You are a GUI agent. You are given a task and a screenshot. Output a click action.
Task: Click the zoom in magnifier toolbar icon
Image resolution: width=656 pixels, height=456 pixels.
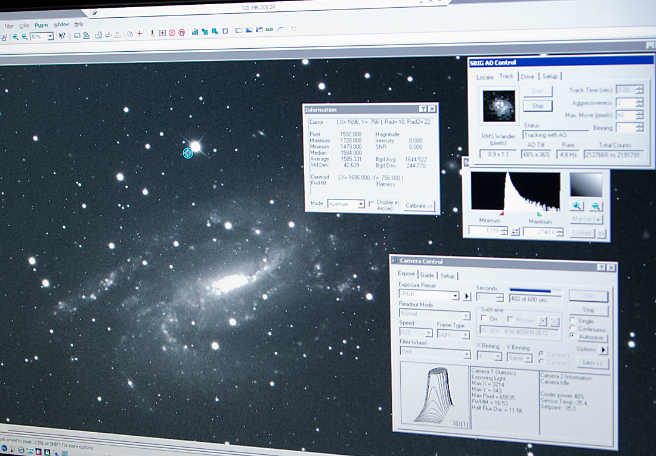tap(16, 36)
